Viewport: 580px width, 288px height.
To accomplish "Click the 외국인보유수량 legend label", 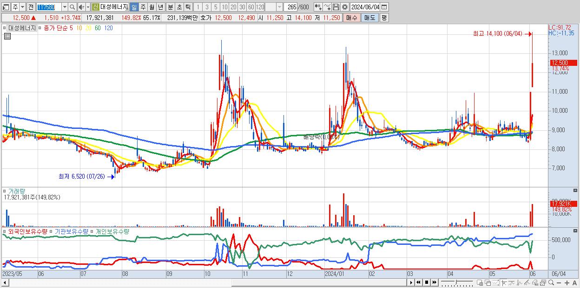I will point(27,231).
